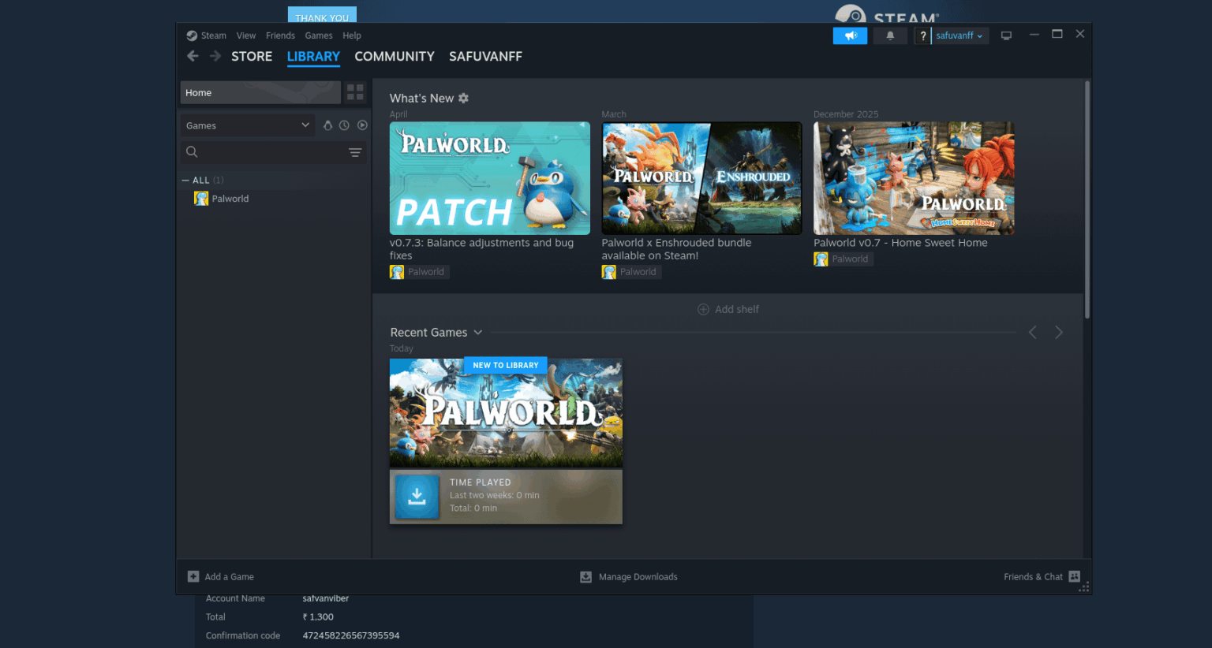Click 'Palworld x Enshrouded bundle available' title
This screenshot has width=1212, height=648.
click(x=676, y=249)
